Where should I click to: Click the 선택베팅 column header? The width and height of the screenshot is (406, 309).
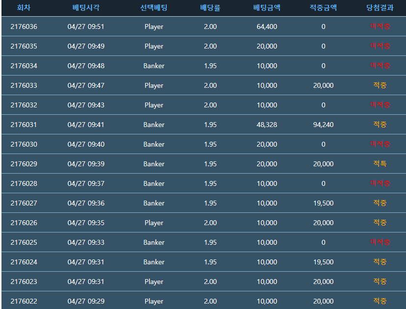pos(153,8)
